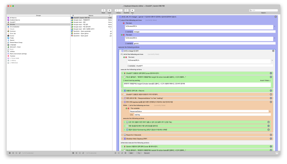Click the gear icon on the top If action
The height and width of the screenshot is (164, 287).
tap(275, 17)
